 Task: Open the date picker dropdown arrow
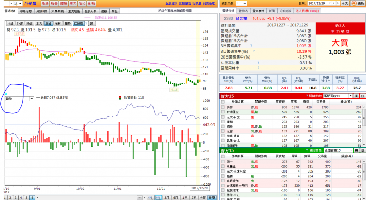(x=330, y=3)
